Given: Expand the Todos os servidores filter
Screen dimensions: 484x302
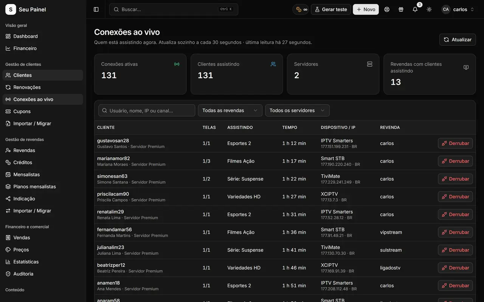Looking at the screenshot, I should [x=297, y=110].
